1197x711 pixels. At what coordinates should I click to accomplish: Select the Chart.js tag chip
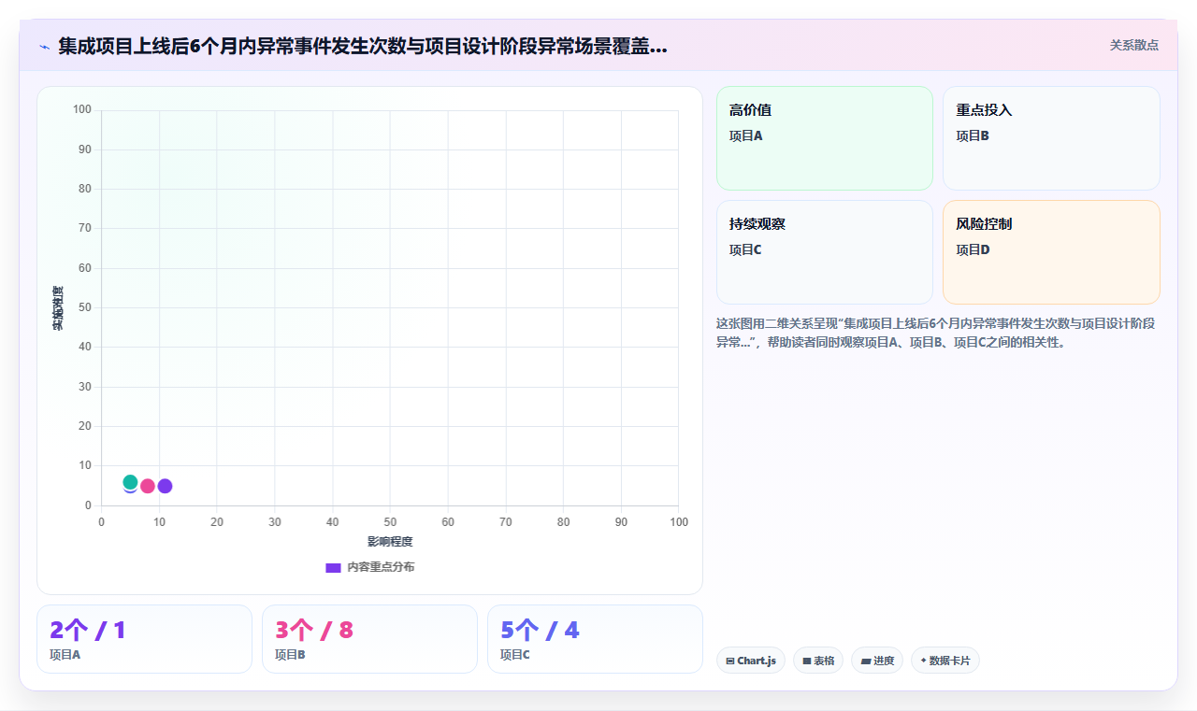point(751,661)
